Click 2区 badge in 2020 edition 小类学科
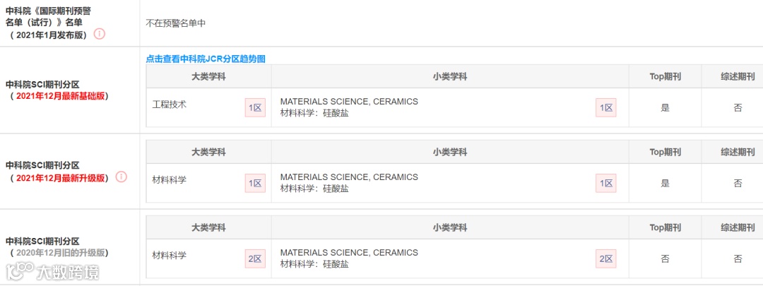This screenshot has width=763, height=286. pyautogui.click(x=606, y=258)
